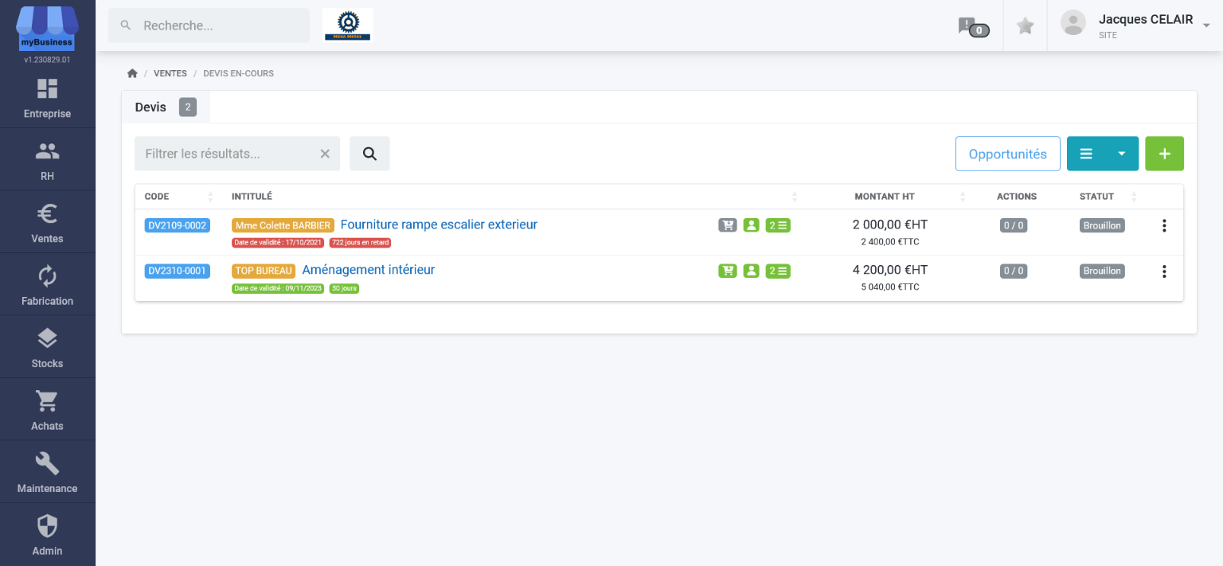Select the Devis tab
The image size is (1223, 566).
click(x=166, y=107)
